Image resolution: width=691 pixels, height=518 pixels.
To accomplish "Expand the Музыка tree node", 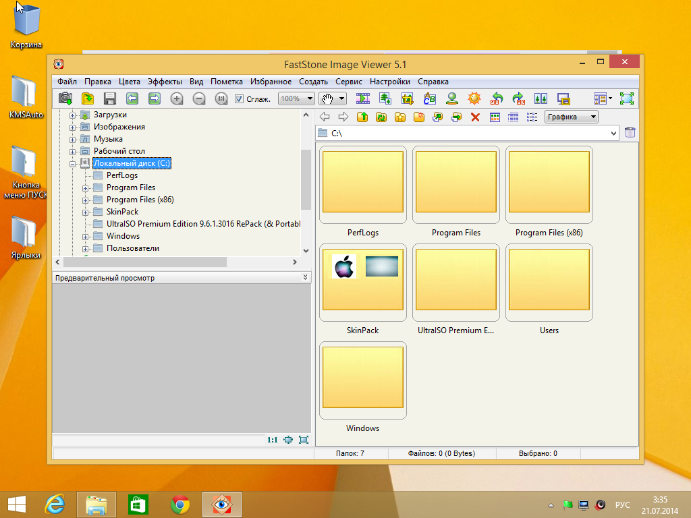I will click(72, 140).
